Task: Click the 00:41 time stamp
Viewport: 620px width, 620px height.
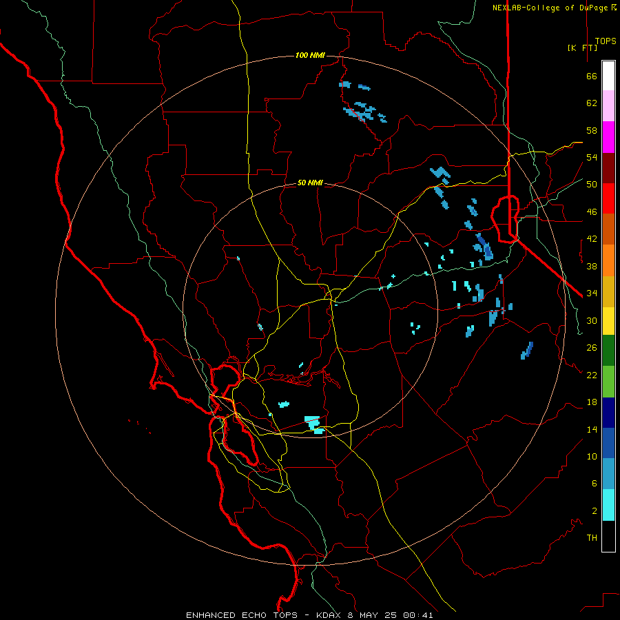Action: pyautogui.click(x=418, y=615)
